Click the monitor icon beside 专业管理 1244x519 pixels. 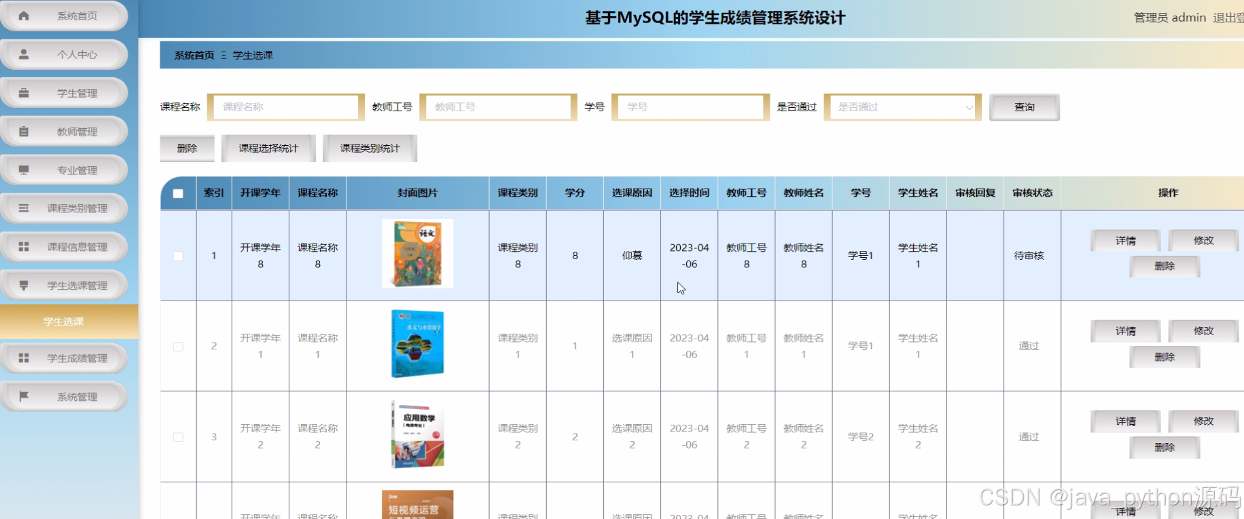pos(24,170)
